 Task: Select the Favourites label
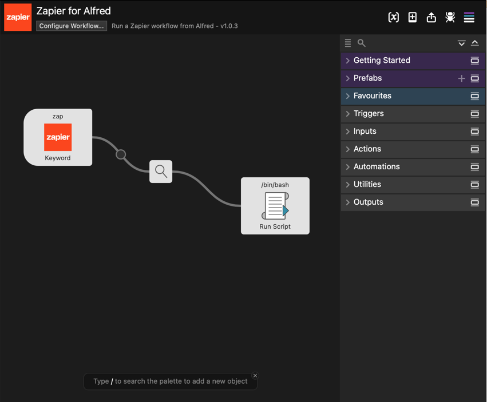pos(373,95)
